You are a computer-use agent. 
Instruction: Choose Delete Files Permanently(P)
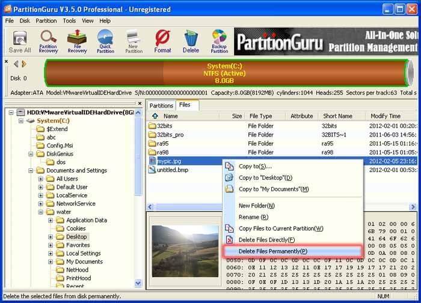point(293,251)
